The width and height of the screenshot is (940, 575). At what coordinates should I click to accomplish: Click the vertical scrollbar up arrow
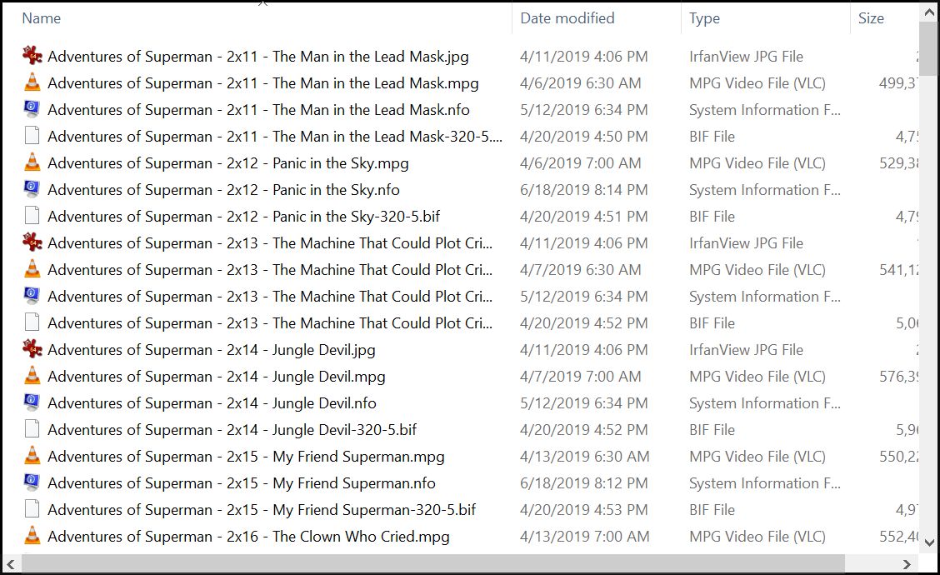(x=929, y=12)
